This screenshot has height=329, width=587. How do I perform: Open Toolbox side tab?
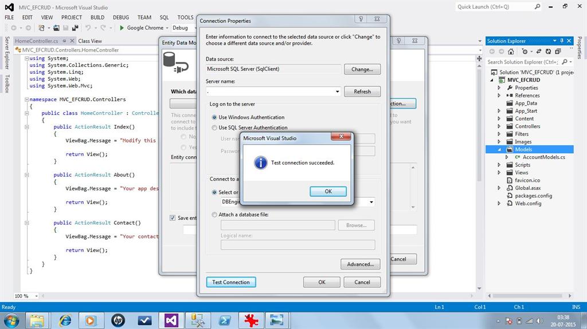[7, 84]
